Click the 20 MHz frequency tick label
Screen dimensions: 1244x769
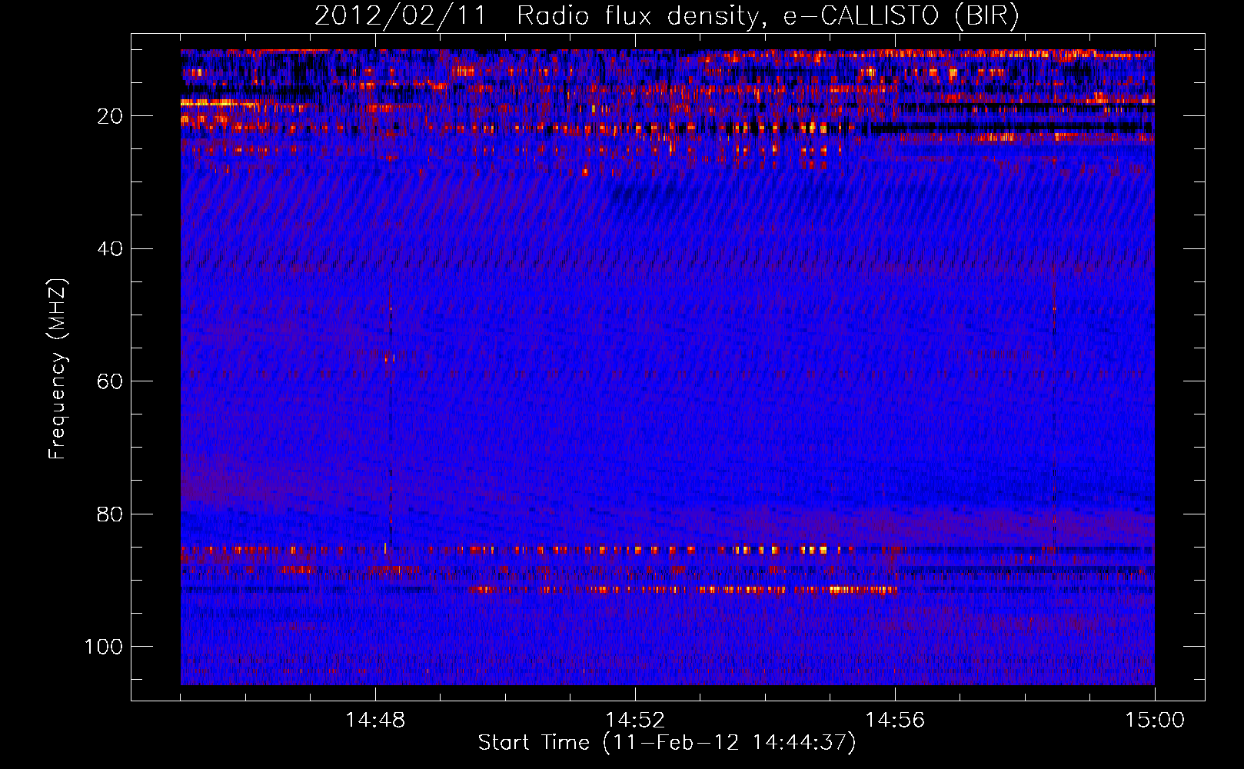110,116
